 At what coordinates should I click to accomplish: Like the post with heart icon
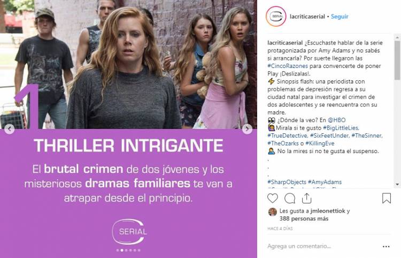coord(272,199)
